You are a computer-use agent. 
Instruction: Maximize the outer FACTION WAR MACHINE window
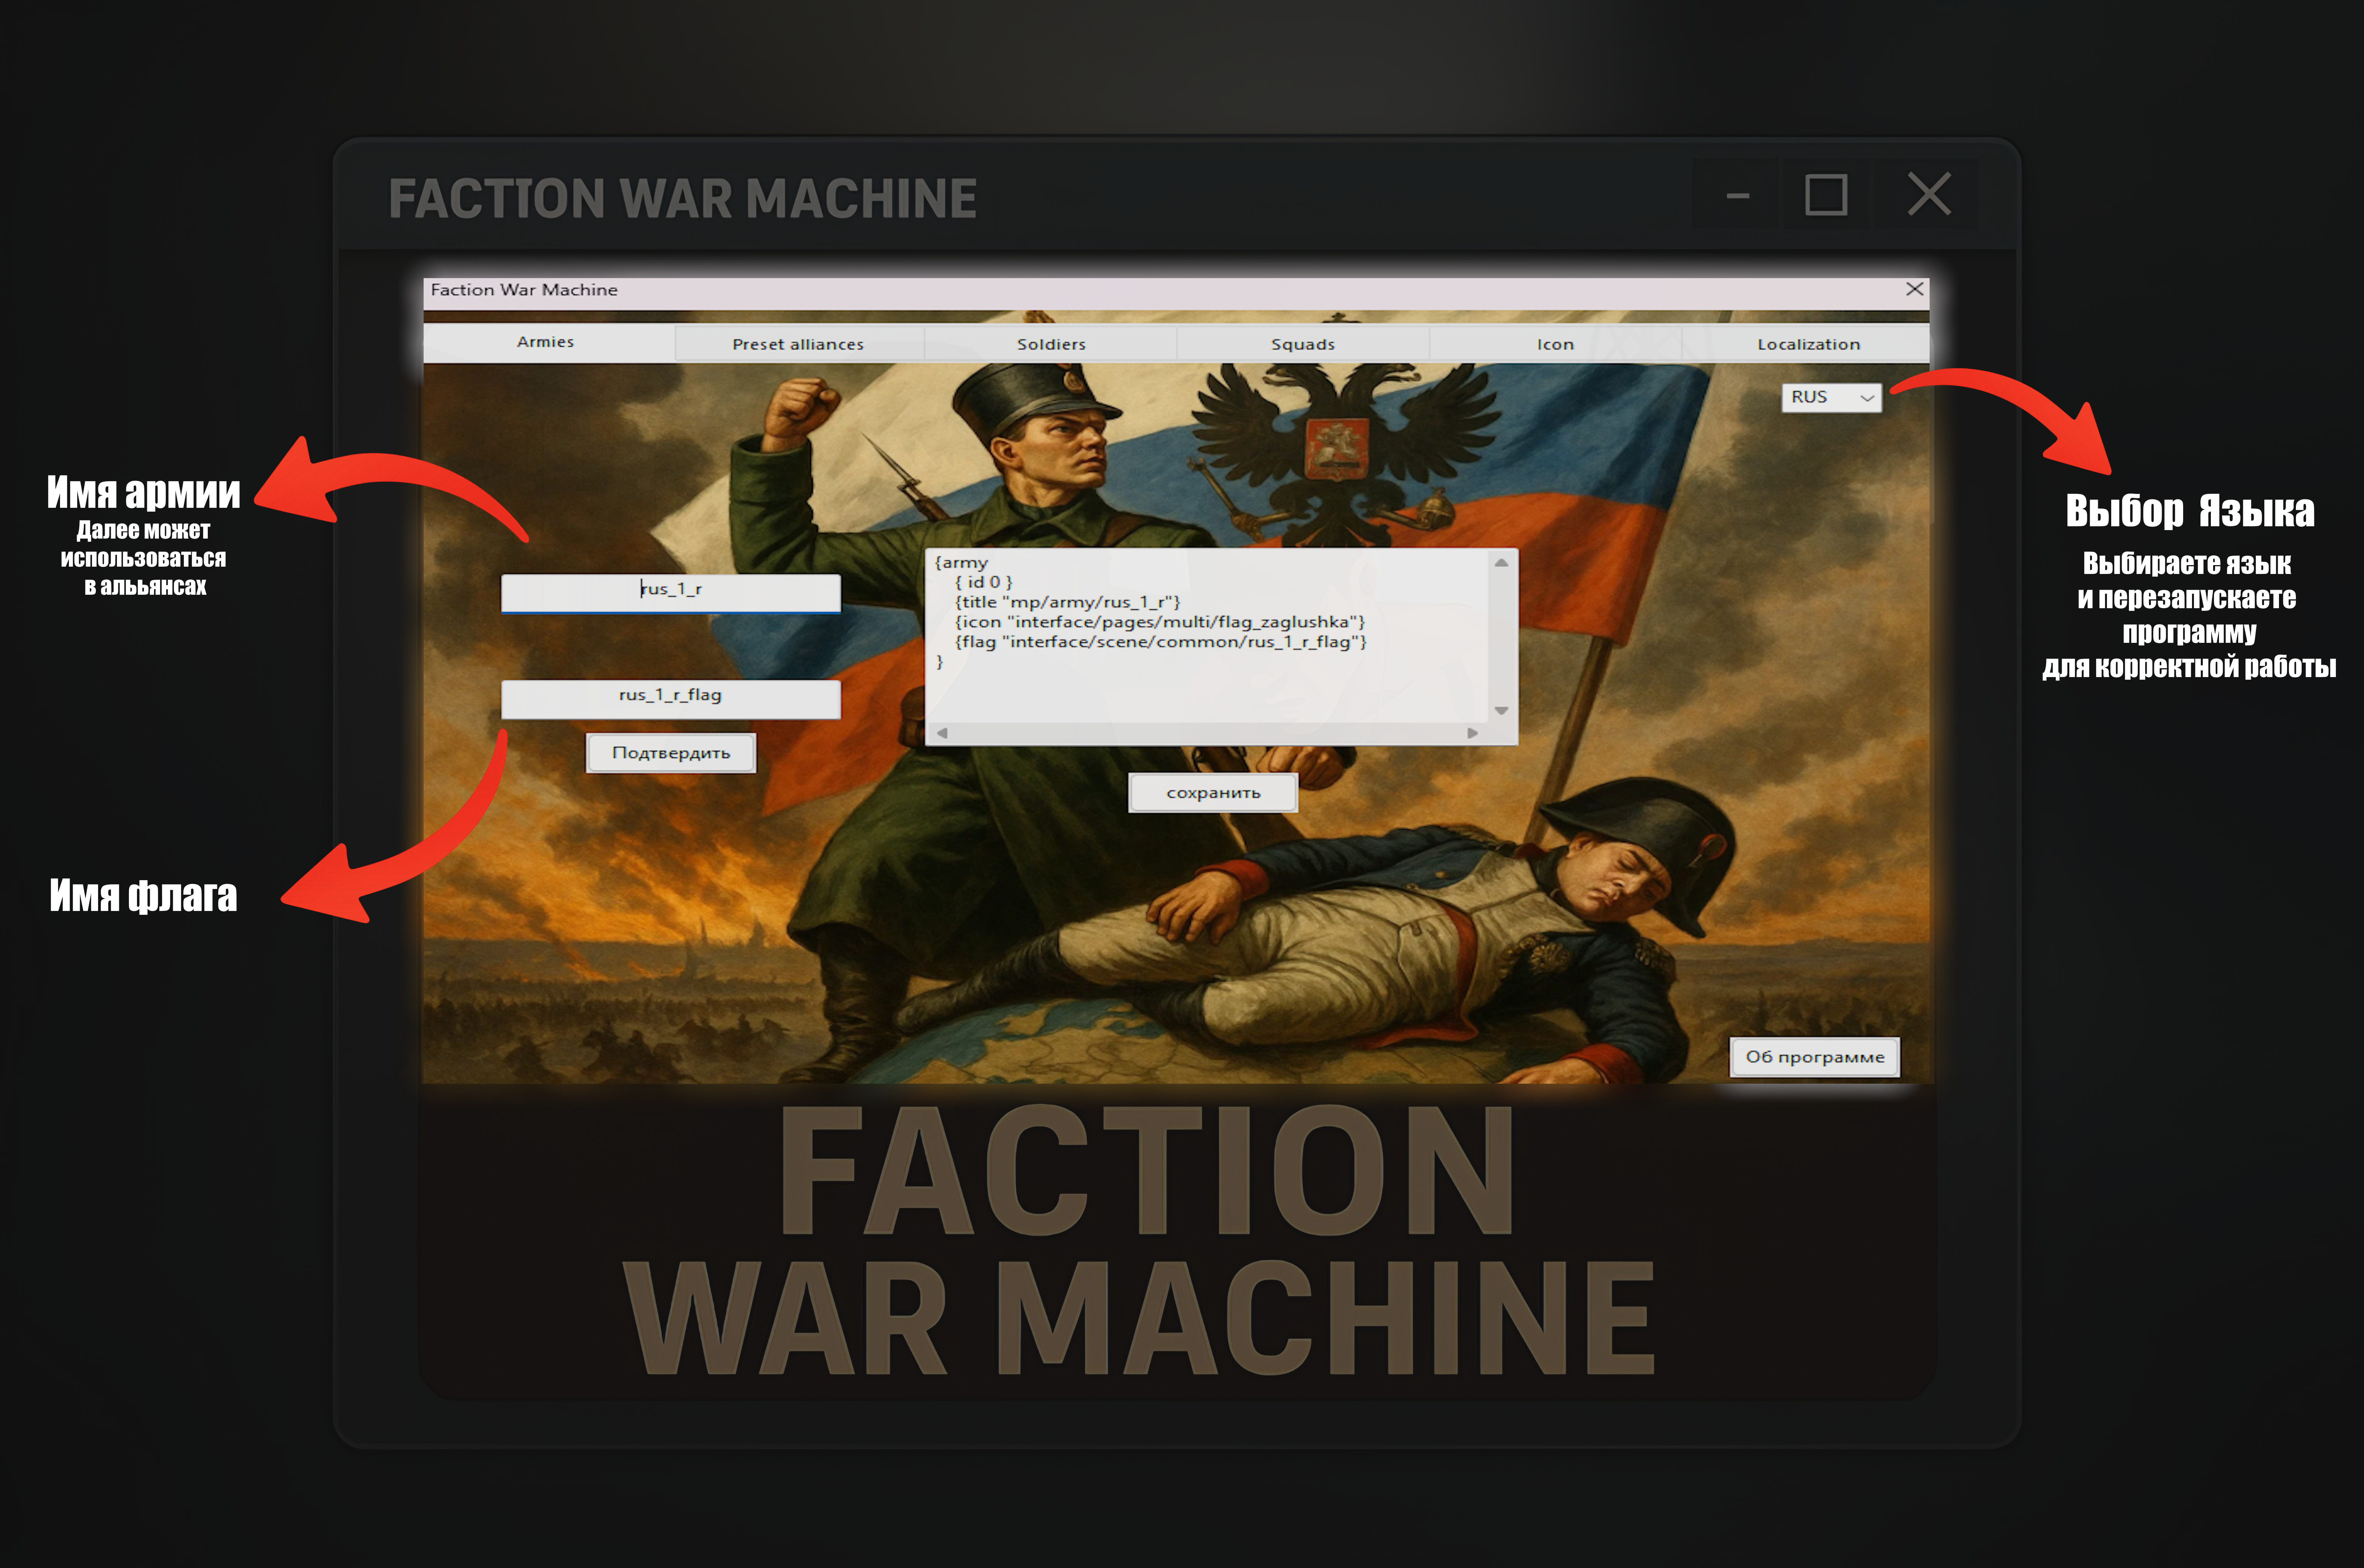coord(1826,195)
